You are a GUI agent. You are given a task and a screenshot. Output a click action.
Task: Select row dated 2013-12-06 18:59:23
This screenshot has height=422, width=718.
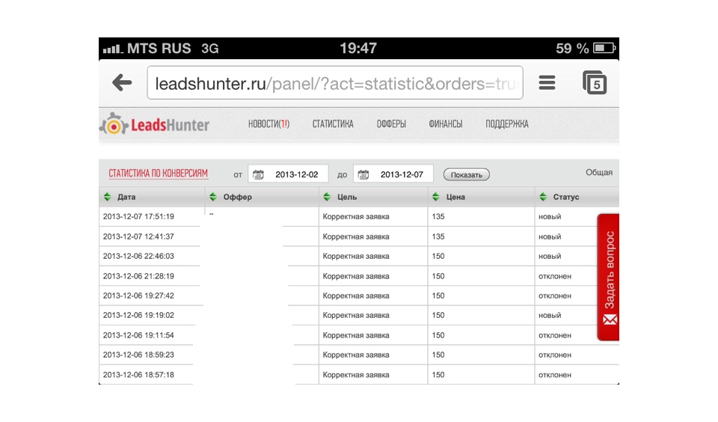[359, 355]
